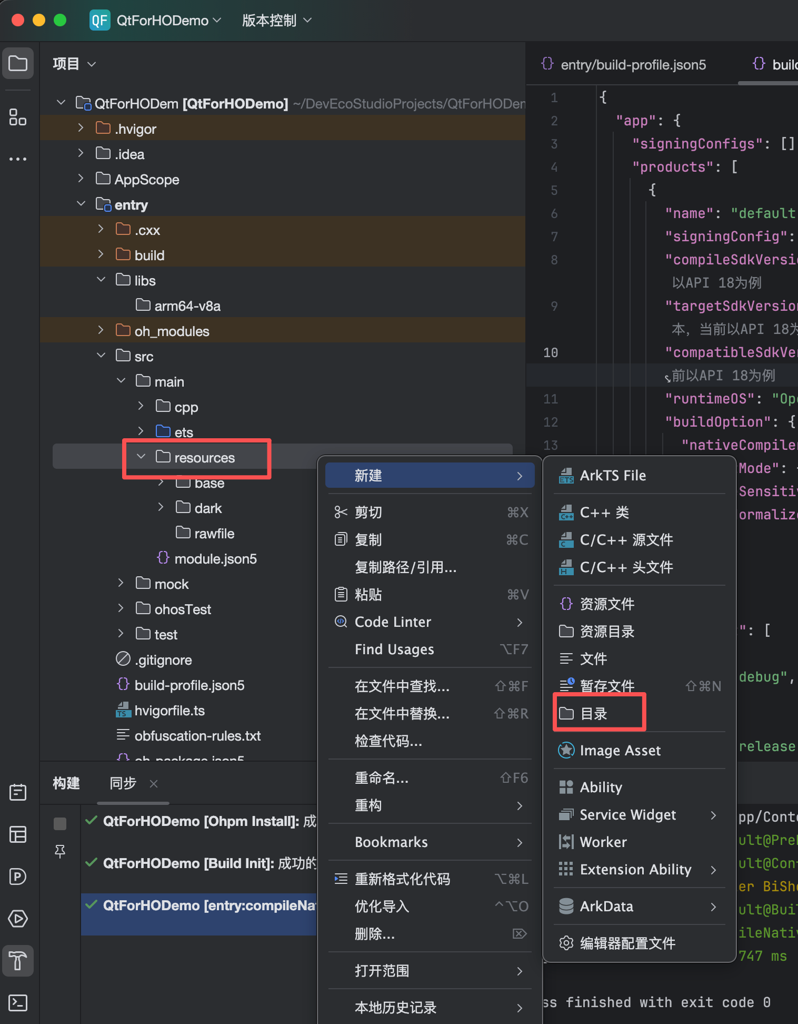This screenshot has width=798, height=1024.
Task: Open the 本地历史记录 submenu
Action: [x=430, y=1008]
